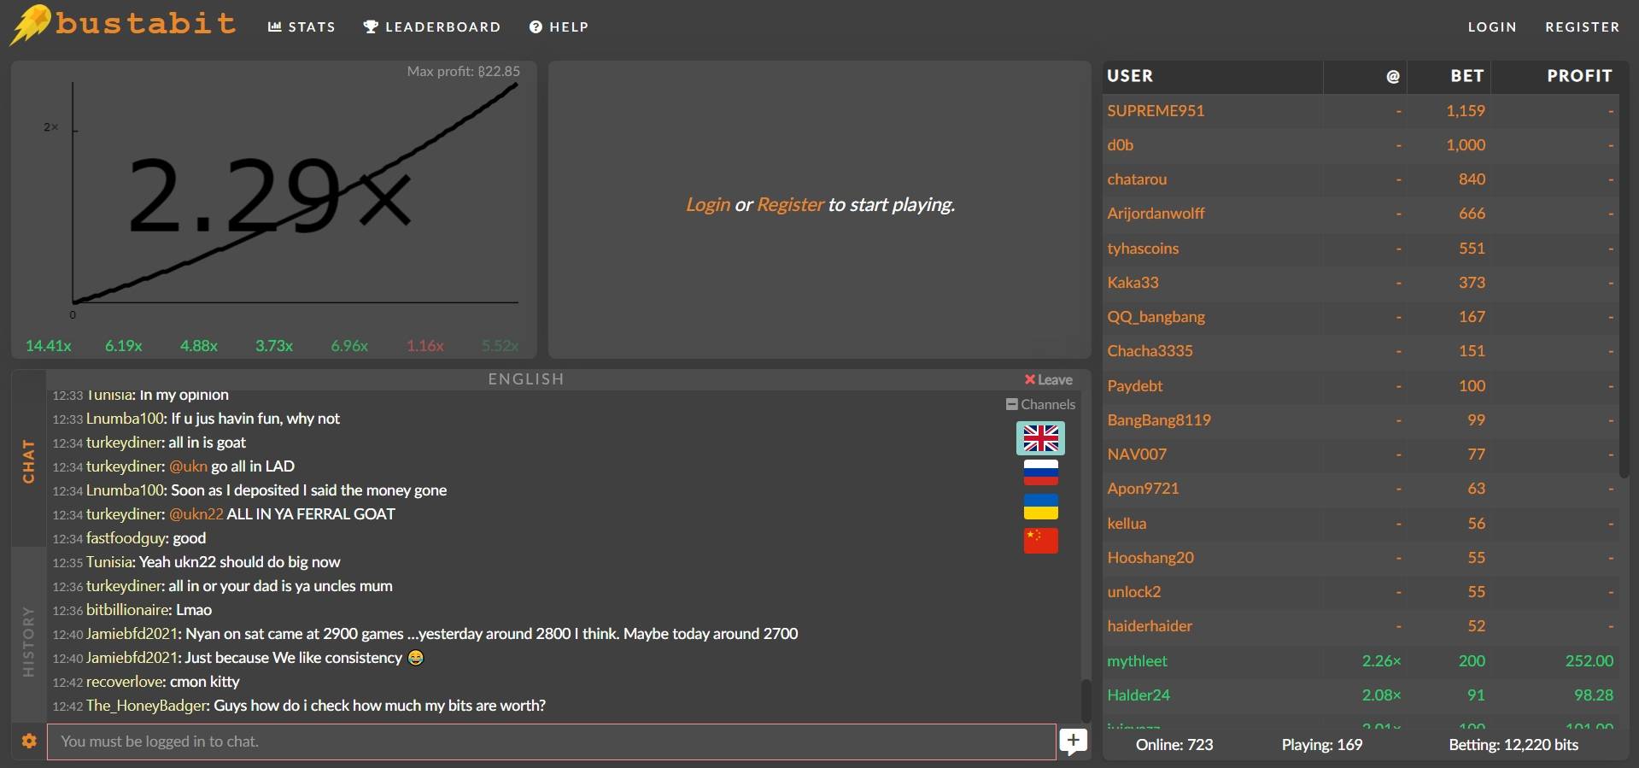Viewport: 1639px width, 768px height.
Task: Open player Apon9721 profile
Action: pos(1143,489)
